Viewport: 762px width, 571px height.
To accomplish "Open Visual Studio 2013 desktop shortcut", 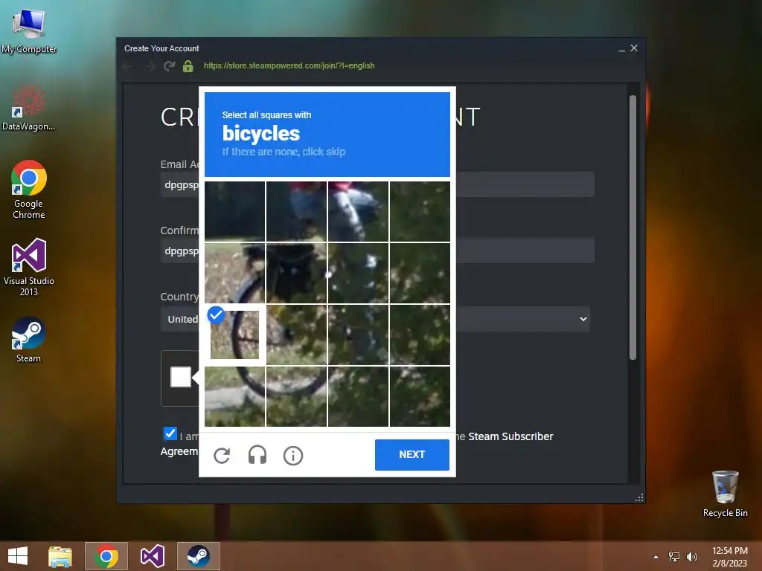I will [x=29, y=268].
